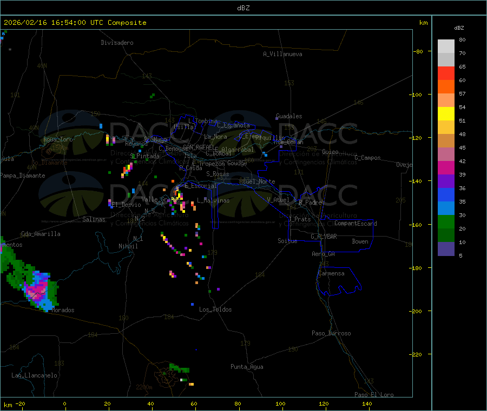Viewport: 487px width, 411px height.
Task: Click the Atuel_Norte label
Action: 257,181
